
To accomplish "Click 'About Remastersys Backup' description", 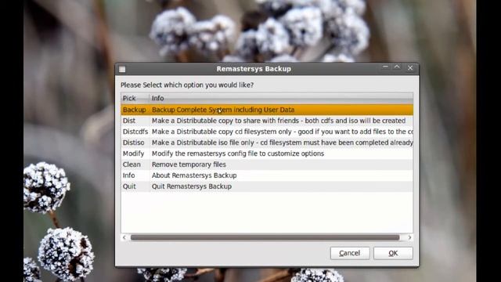I will 194,175.
